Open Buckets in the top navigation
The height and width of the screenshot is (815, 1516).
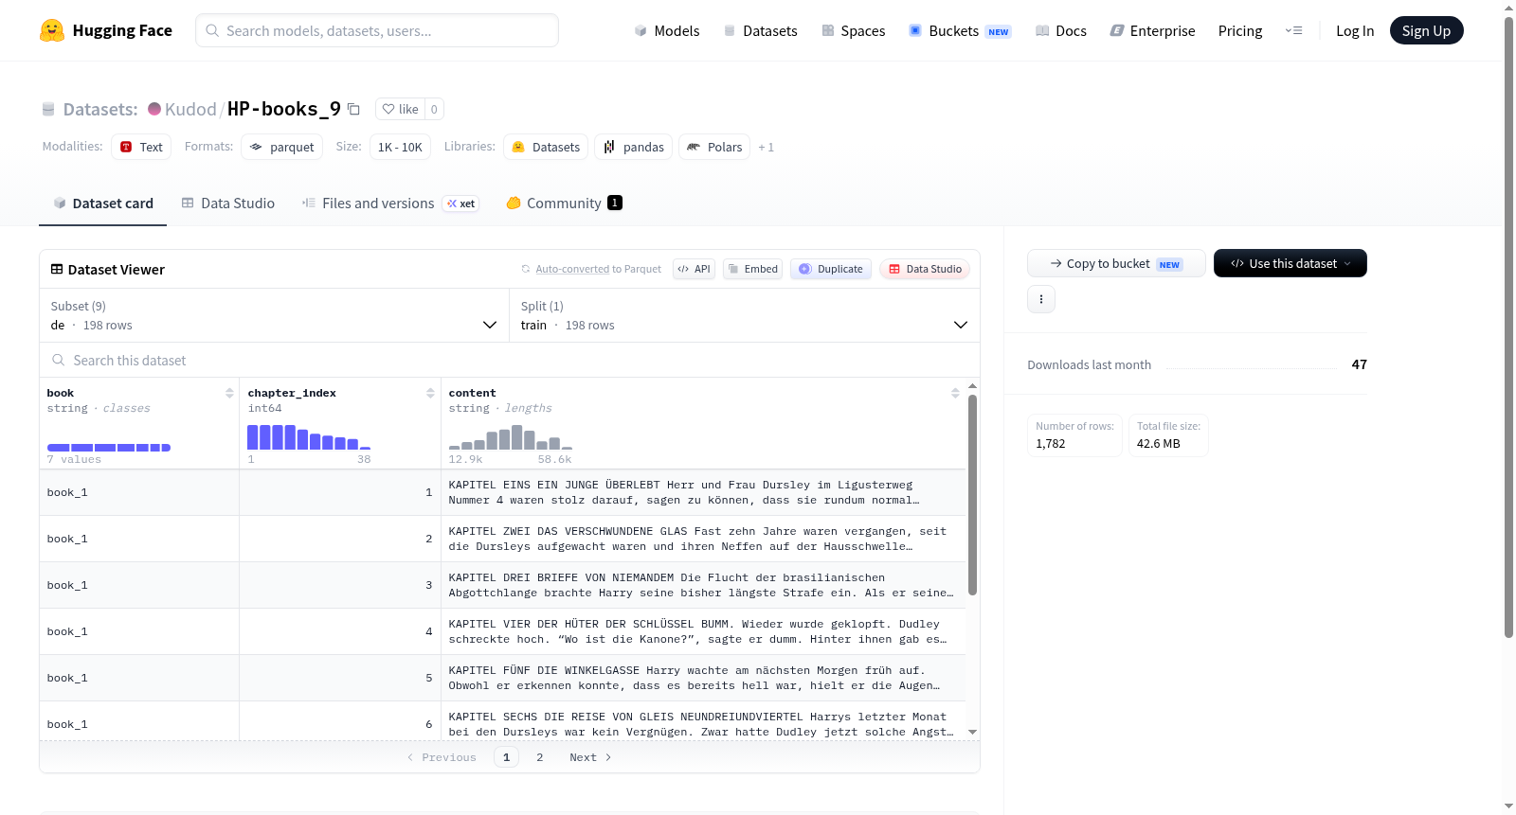pos(960,30)
